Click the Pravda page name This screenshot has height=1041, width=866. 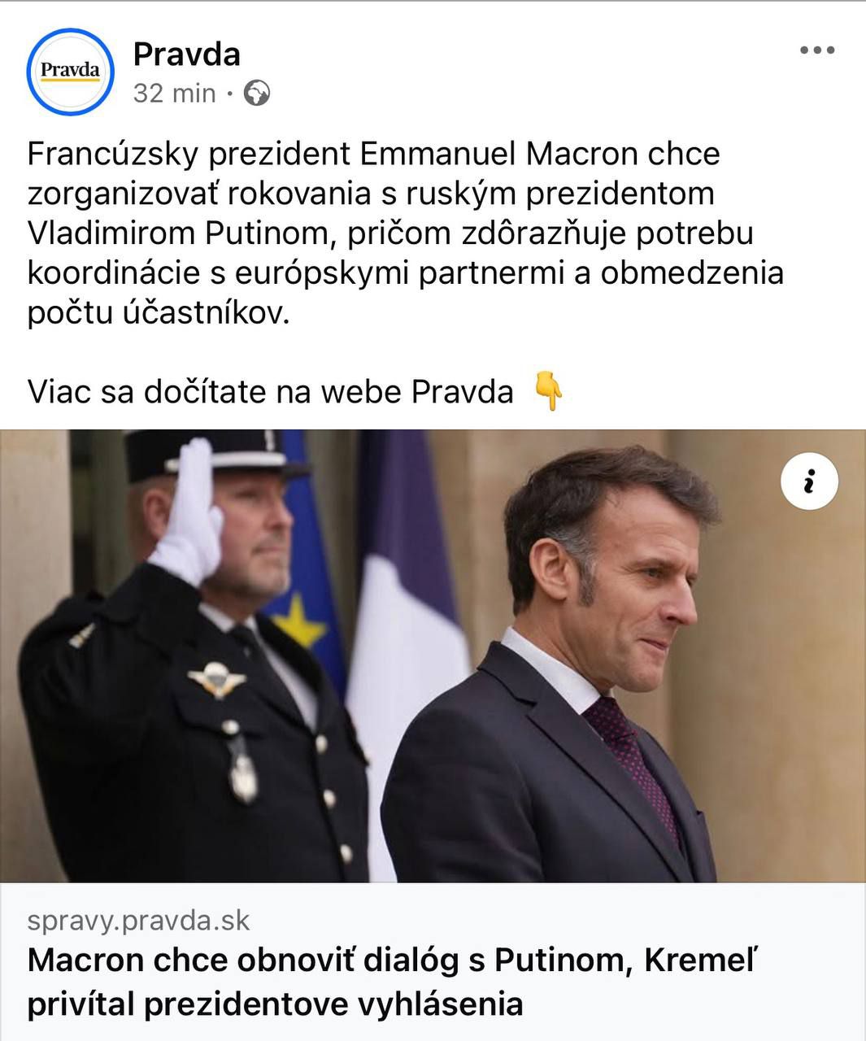pyautogui.click(x=186, y=54)
